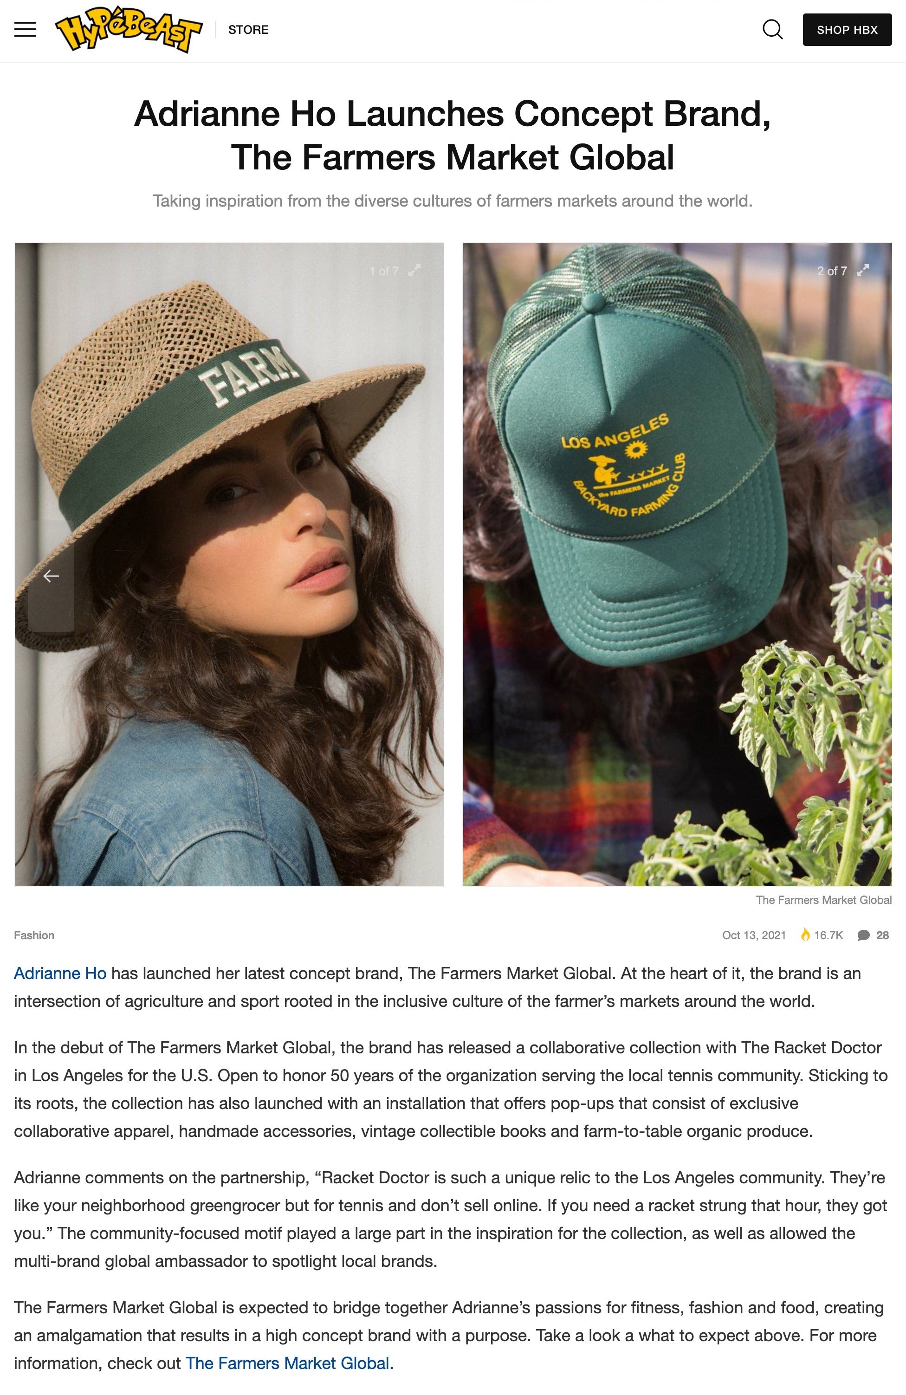Click the 16.7K hype count
This screenshot has height=1395, width=906.
(828, 935)
